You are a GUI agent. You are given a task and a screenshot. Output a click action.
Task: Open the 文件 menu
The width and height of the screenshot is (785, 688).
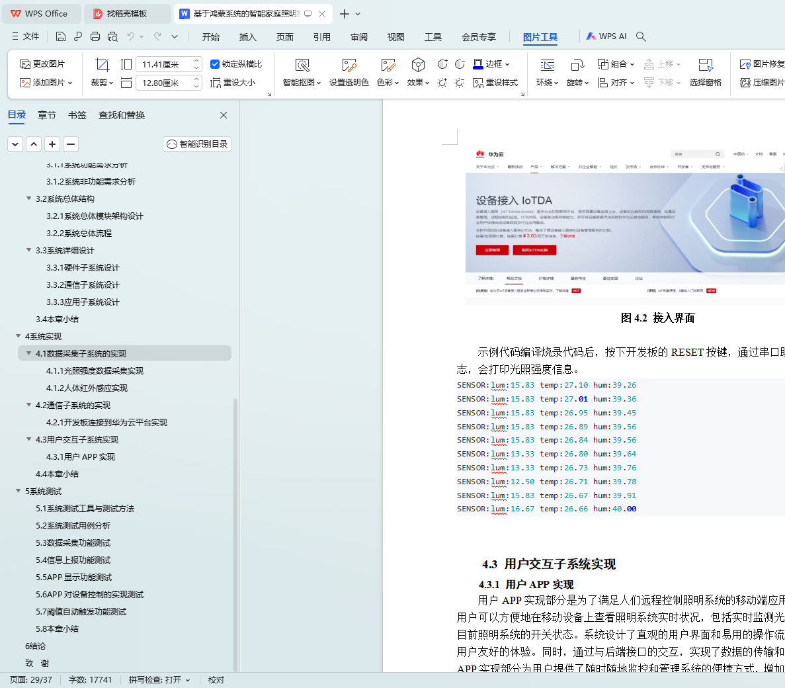25,36
